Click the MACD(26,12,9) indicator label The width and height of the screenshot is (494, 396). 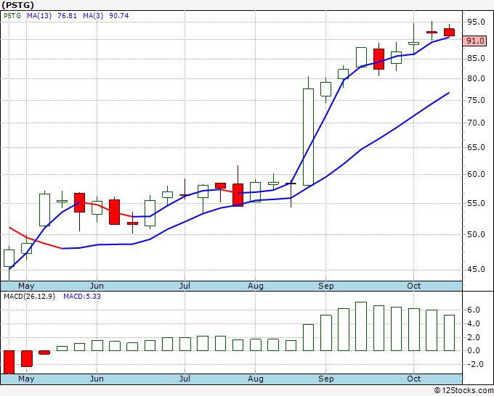pos(29,297)
